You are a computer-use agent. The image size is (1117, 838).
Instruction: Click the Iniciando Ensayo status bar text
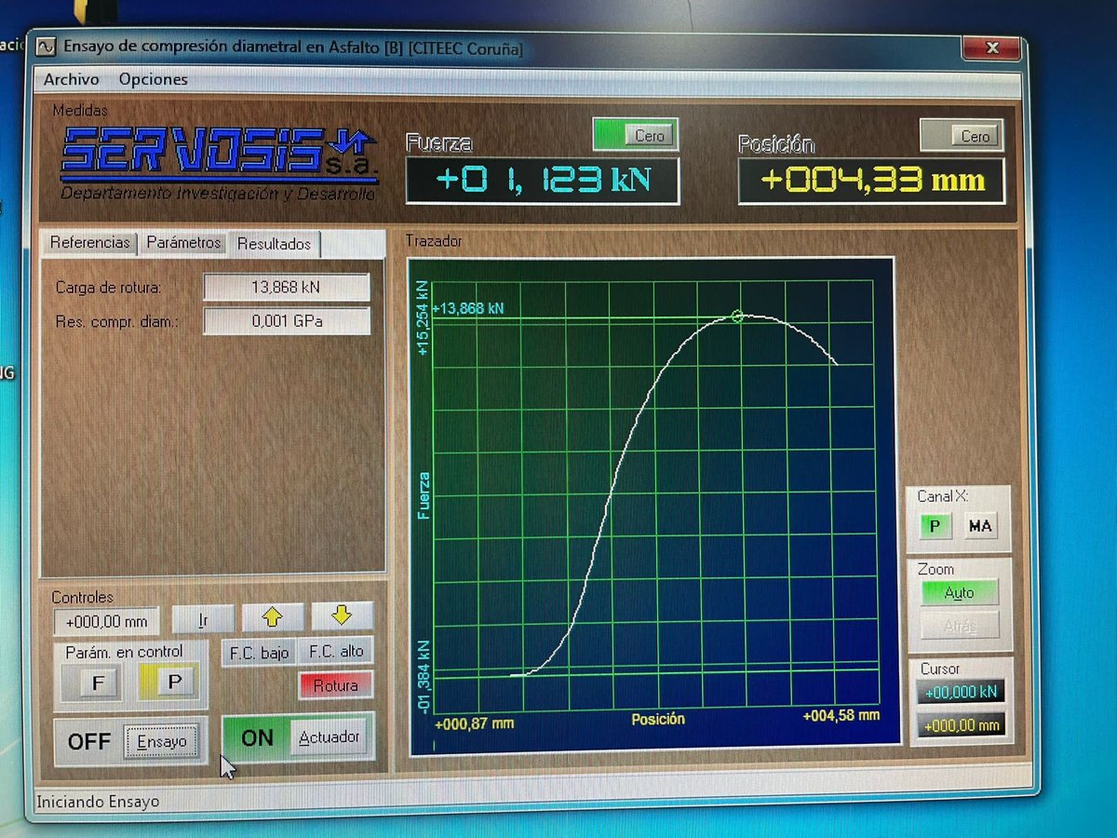(98, 801)
